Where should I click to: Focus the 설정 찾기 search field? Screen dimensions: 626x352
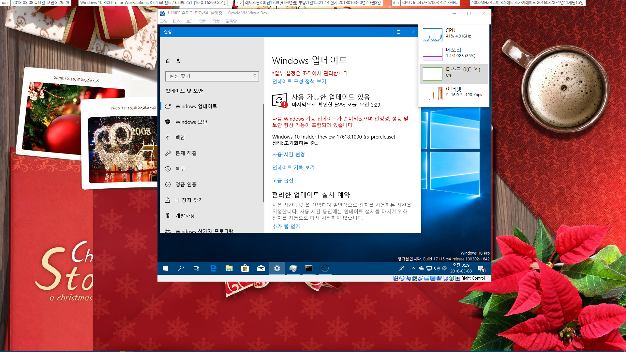coord(212,76)
